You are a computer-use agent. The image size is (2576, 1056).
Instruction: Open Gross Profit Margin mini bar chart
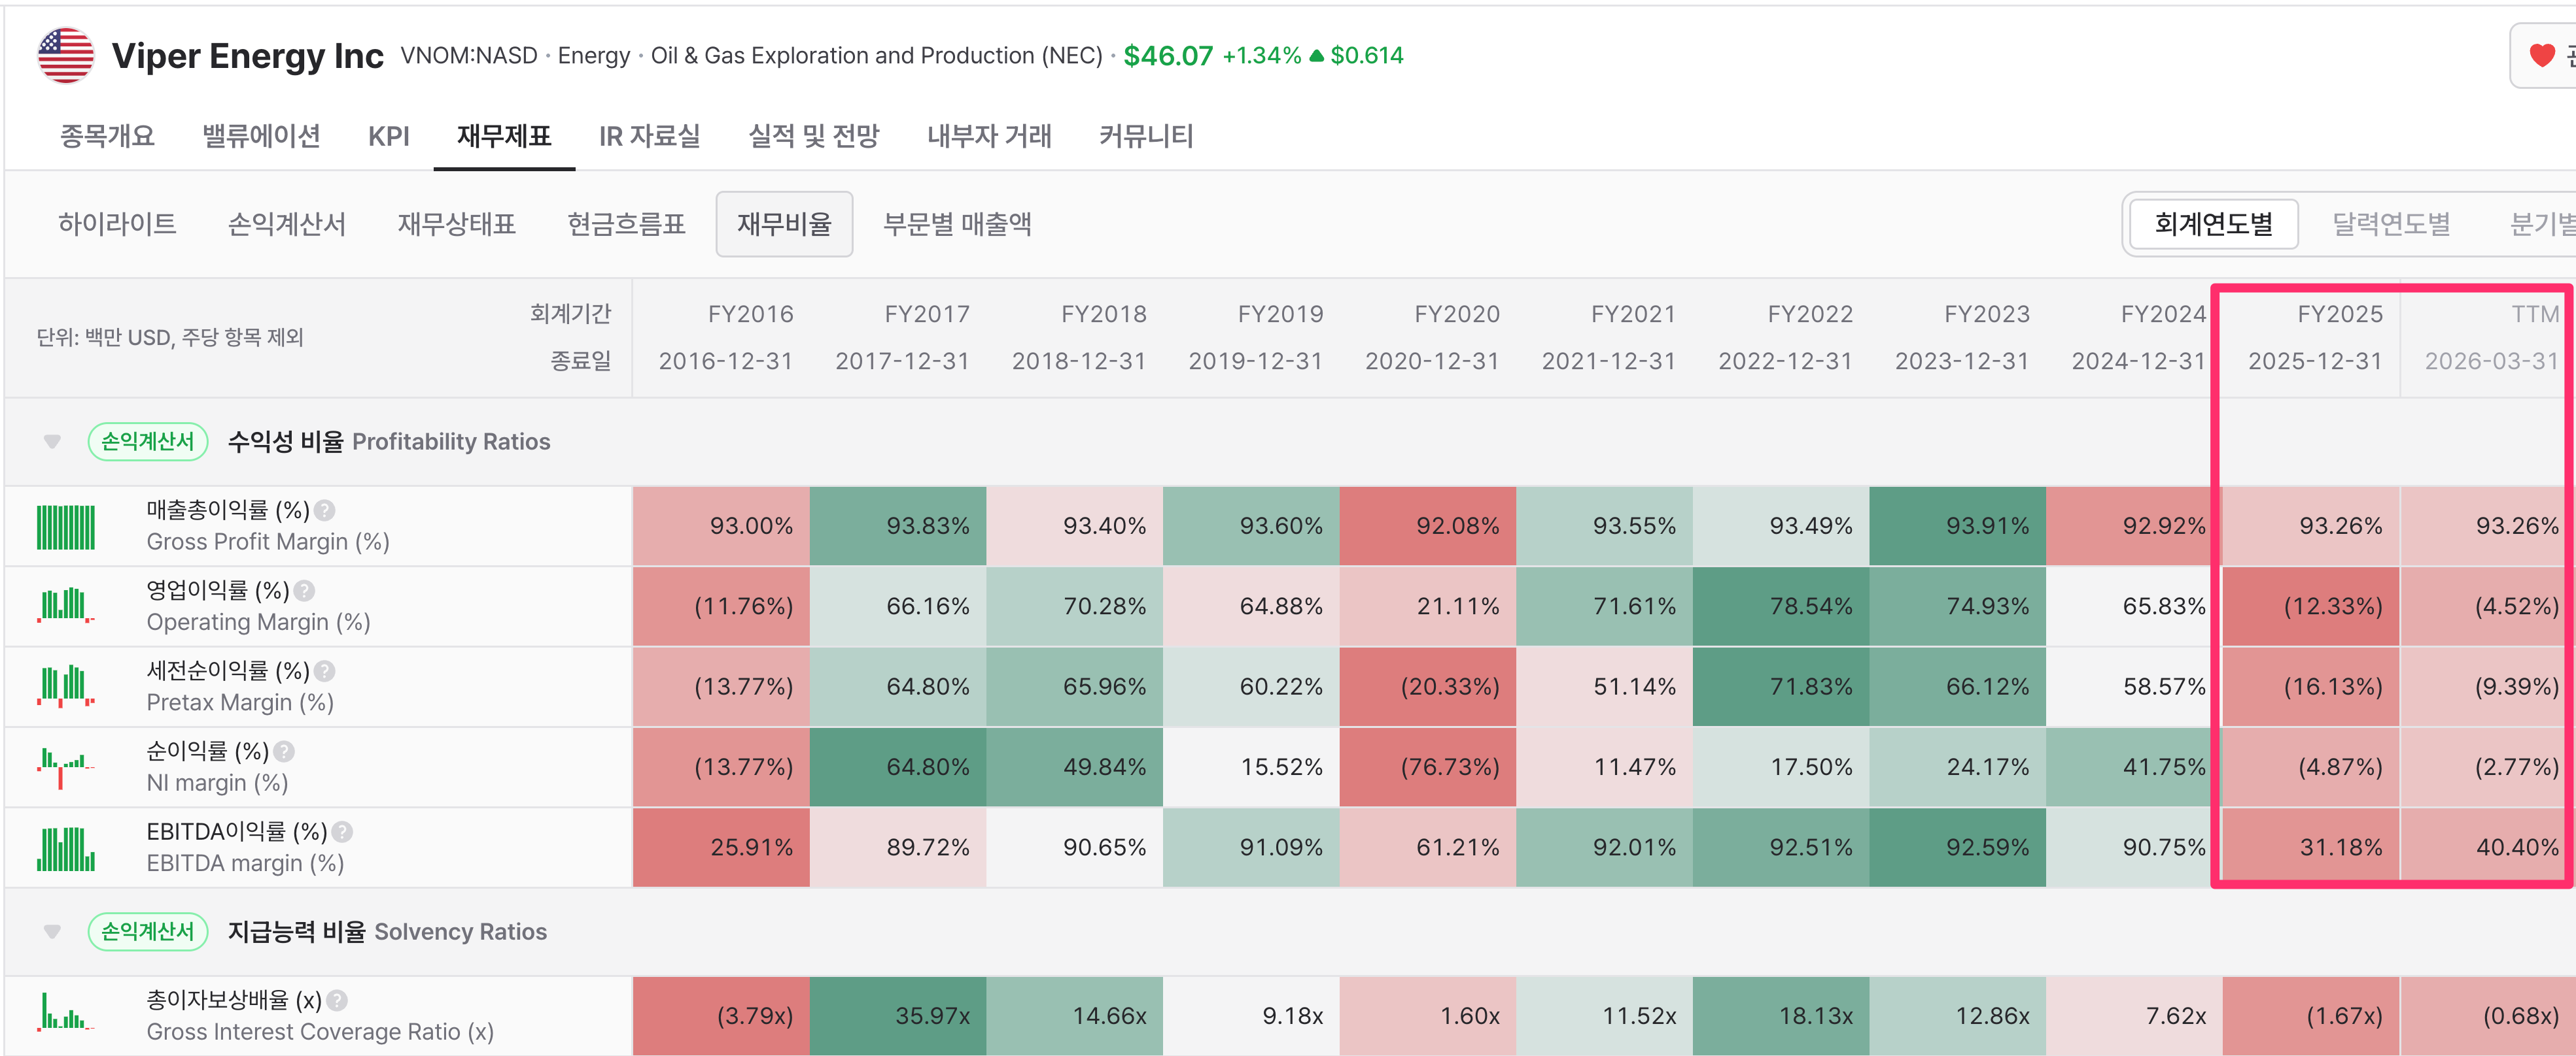66,527
